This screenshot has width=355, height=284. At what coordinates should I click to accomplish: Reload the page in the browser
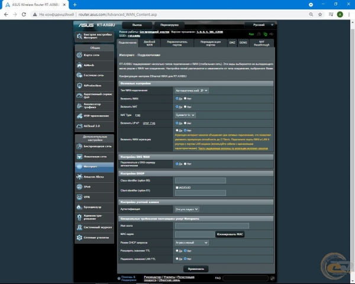pos(24,14)
